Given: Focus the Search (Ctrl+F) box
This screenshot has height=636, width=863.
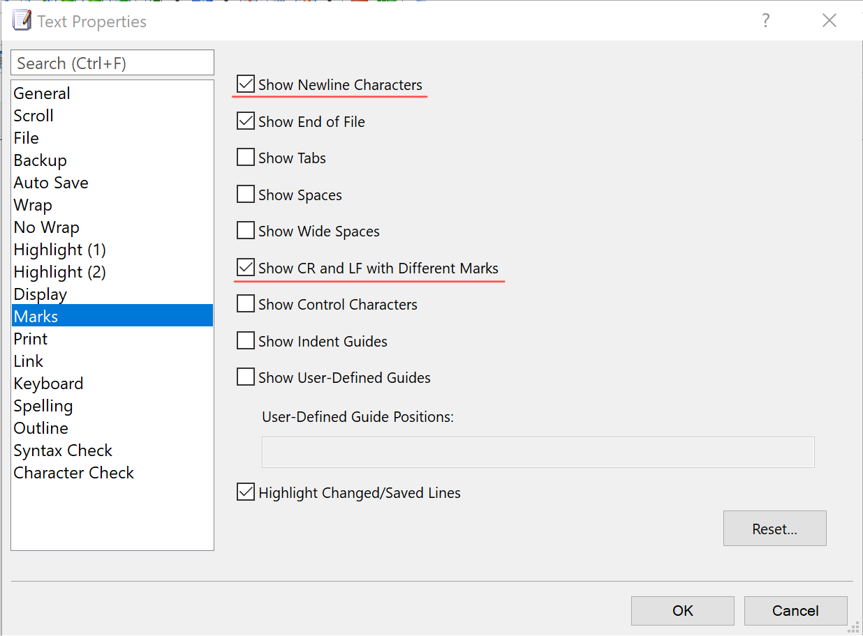Looking at the screenshot, I should pyautogui.click(x=112, y=63).
